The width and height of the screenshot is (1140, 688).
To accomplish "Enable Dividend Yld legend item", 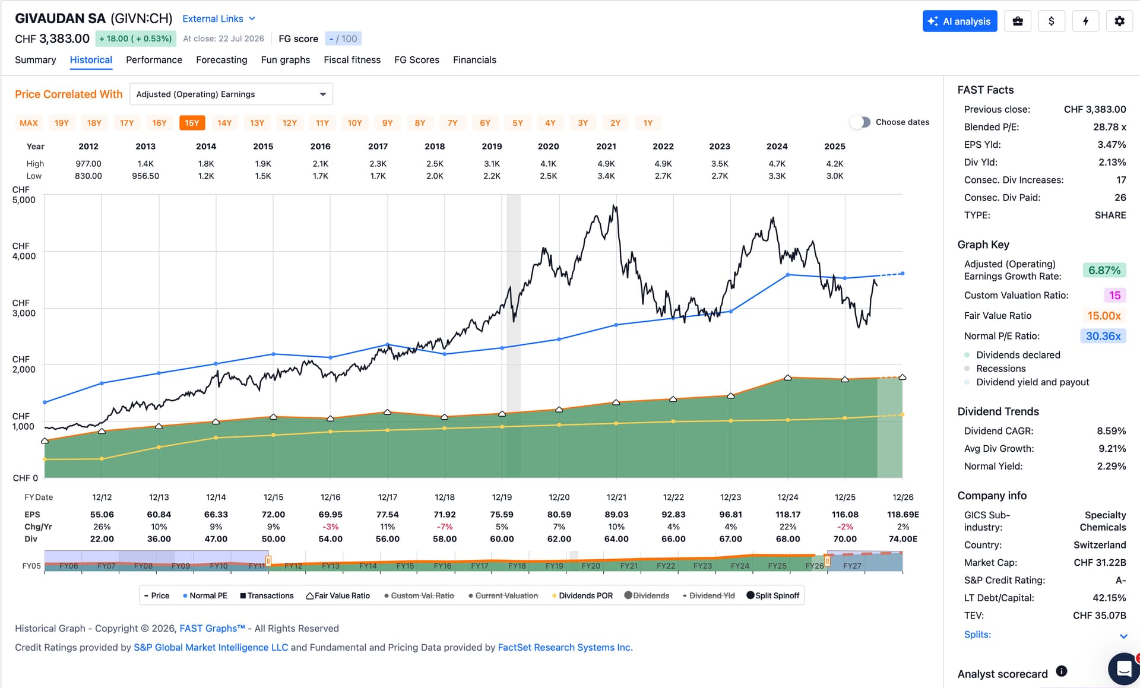I will click(x=708, y=596).
